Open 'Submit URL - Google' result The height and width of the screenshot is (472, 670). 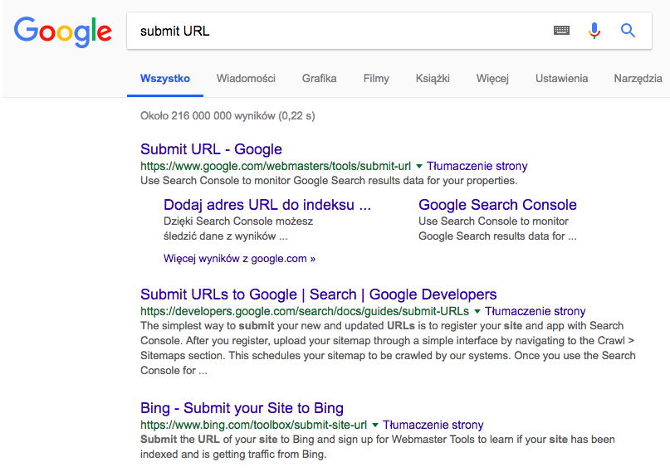211,149
